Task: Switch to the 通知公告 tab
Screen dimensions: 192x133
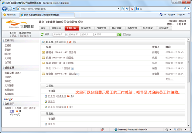Action: coord(56,28)
